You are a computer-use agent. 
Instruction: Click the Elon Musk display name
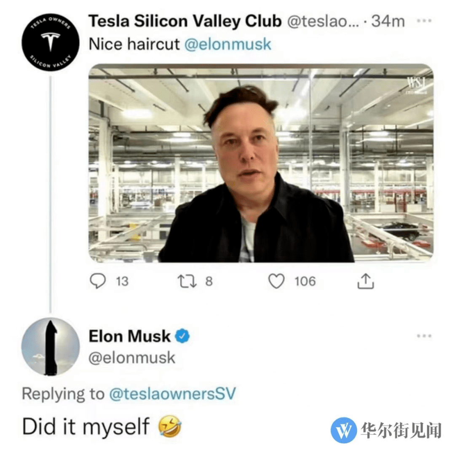point(129,336)
